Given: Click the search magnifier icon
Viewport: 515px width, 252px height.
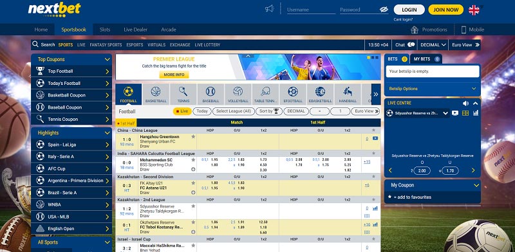Looking at the screenshot, I should [35, 44].
